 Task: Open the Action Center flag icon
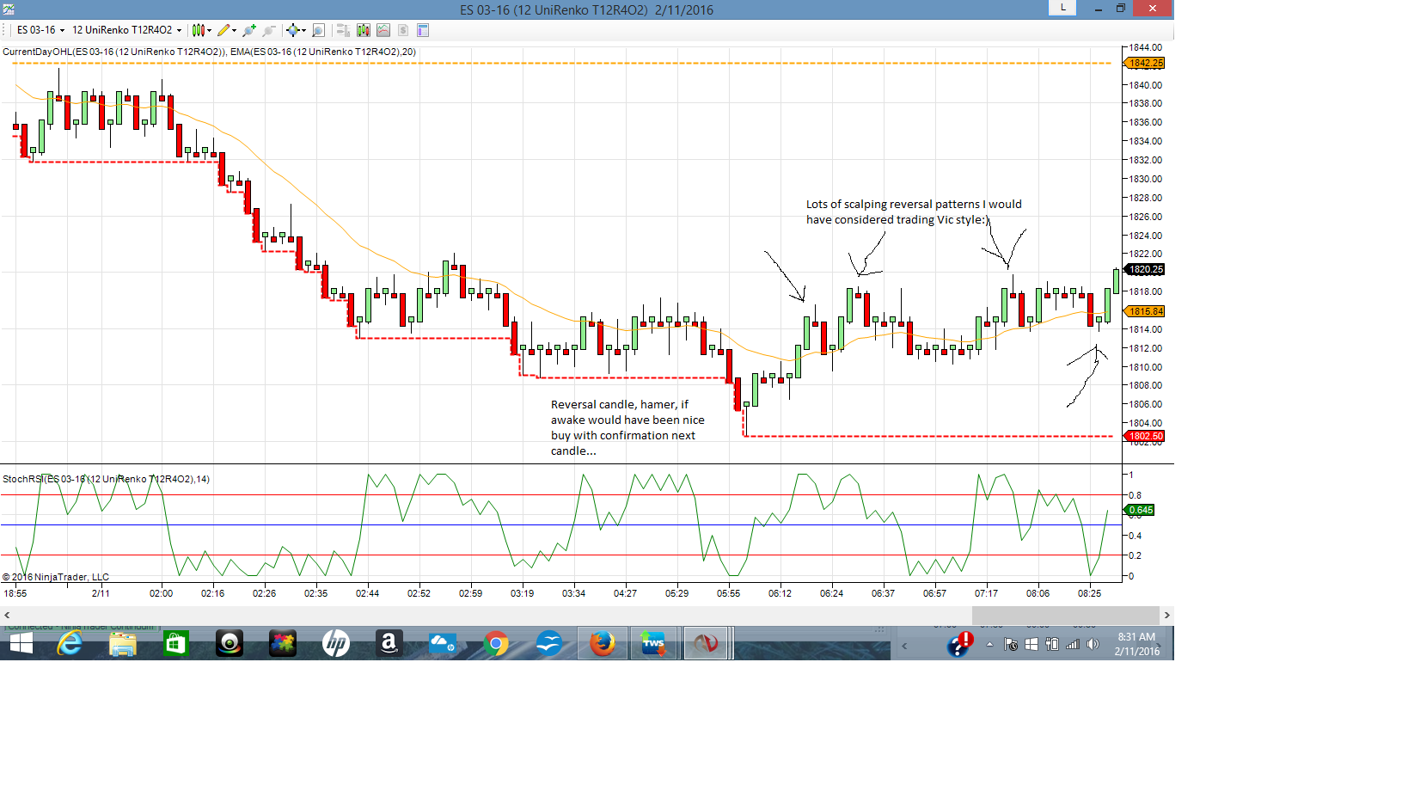(1011, 644)
